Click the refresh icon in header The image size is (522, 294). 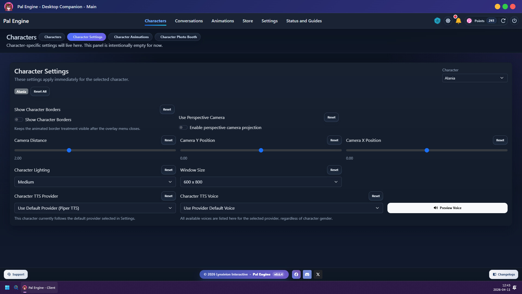[x=503, y=21]
